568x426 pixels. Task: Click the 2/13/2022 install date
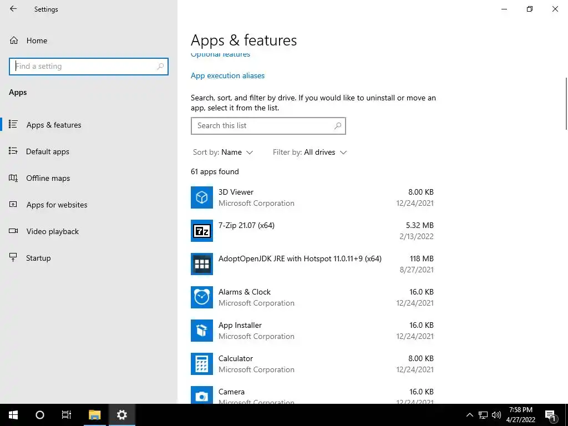click(417, 236)
